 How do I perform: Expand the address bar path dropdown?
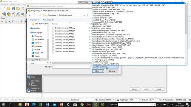tap(85, 15)
